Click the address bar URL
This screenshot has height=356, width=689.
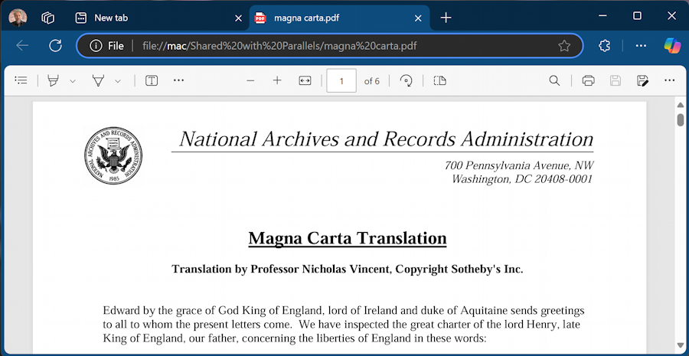(279, 46)
